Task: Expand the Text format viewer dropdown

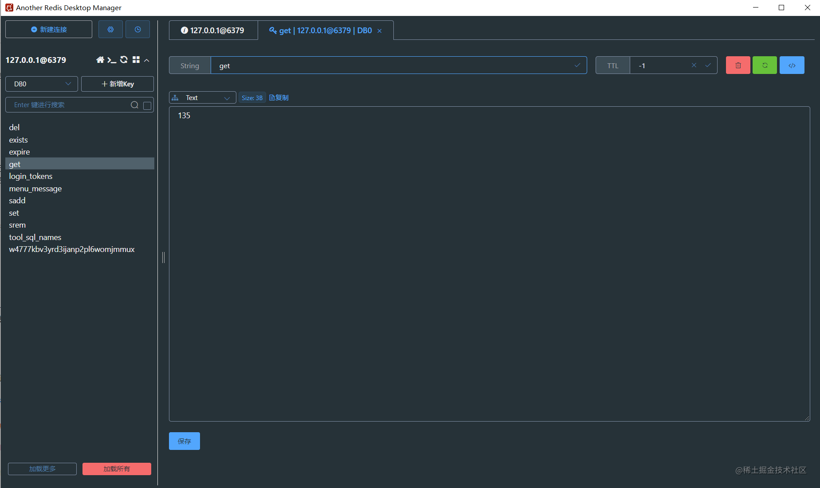Action: point(203,98)
